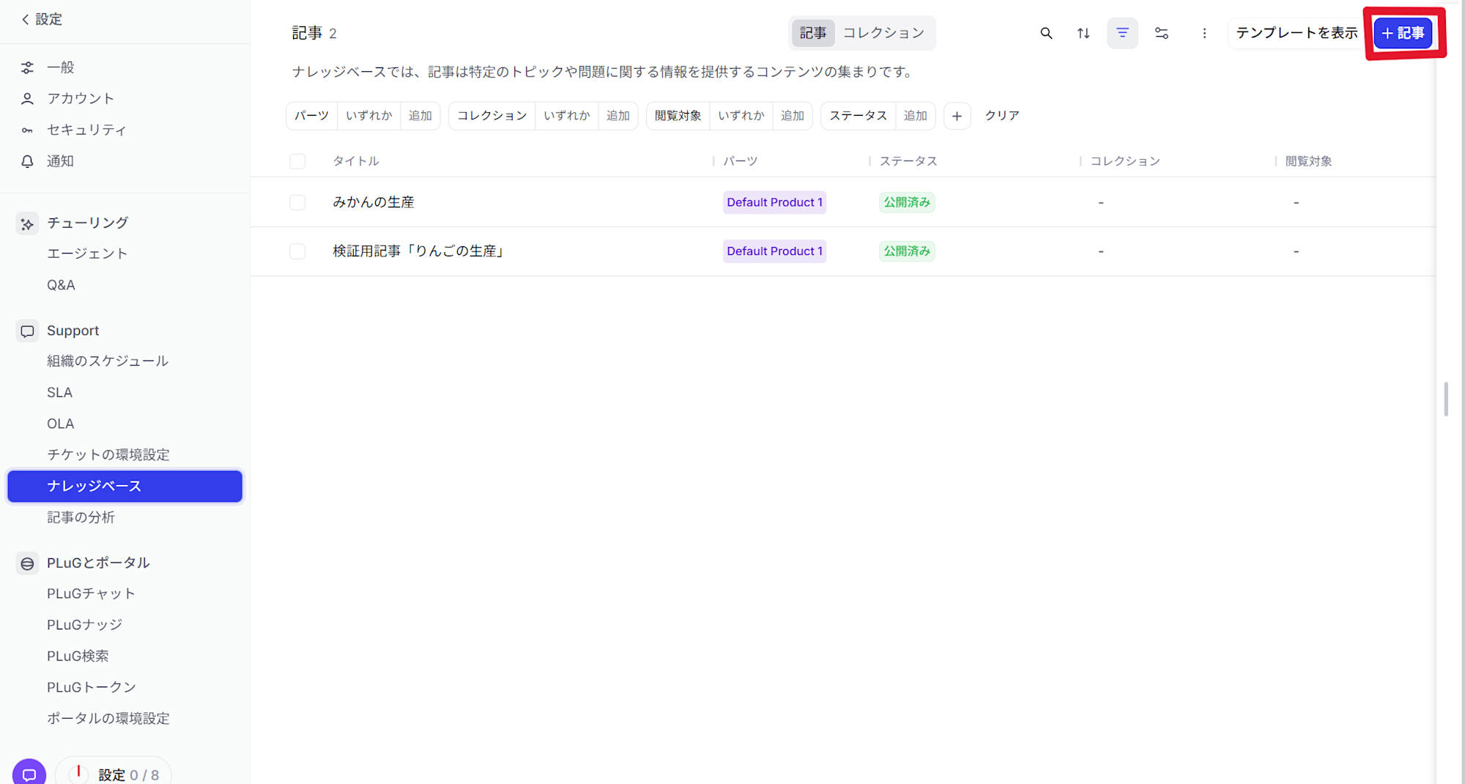Open the コレクション filter いずれか dropdown
Viewport: 1465px width, 784px height.
point(566,116)
